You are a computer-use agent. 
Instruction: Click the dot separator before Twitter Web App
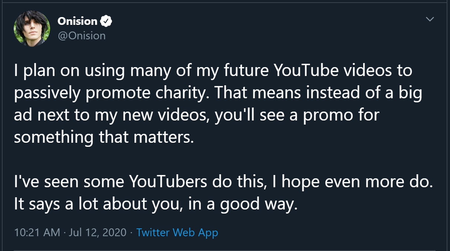coord(131,233)
